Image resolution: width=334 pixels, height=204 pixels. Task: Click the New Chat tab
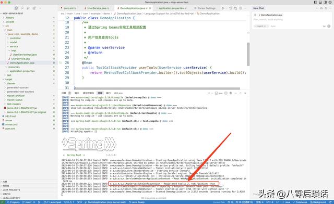(x=258, y=8)
